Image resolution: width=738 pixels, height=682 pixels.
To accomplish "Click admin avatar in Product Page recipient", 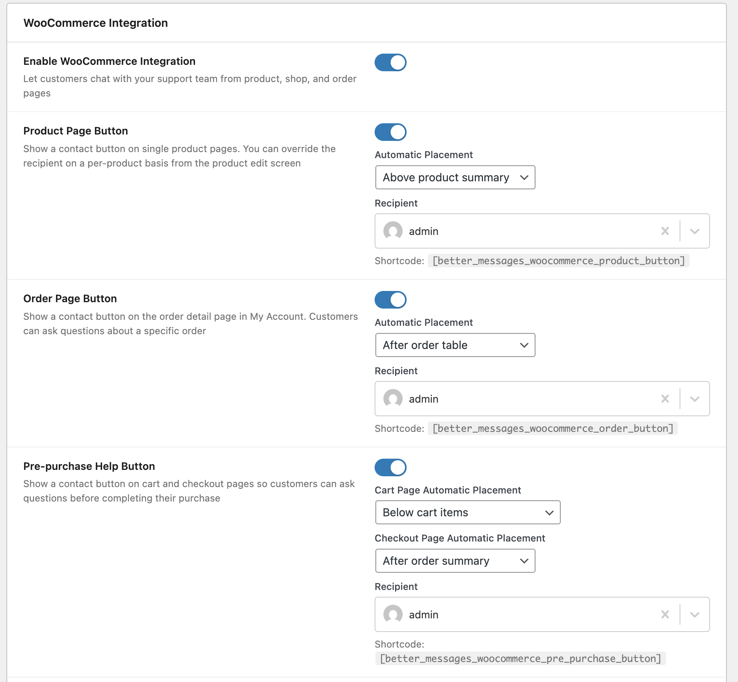I will coord(393,231).
